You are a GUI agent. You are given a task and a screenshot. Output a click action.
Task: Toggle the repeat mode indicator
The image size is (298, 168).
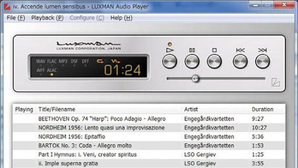[x=100, y=61]
